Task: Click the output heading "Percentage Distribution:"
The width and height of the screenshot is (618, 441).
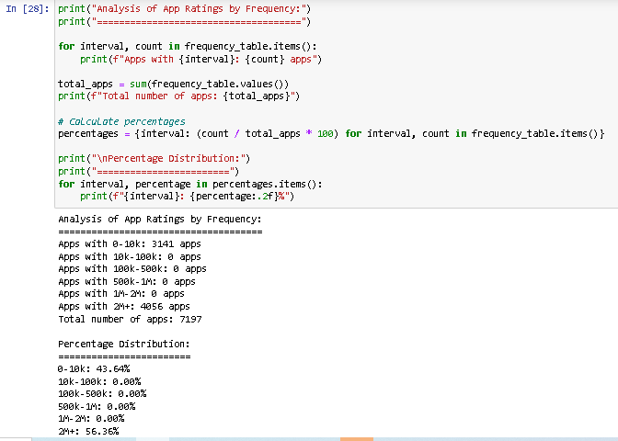Action: click(124, 344)
